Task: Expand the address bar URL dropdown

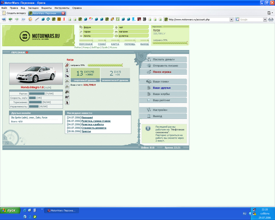Action: click(232, 20)
